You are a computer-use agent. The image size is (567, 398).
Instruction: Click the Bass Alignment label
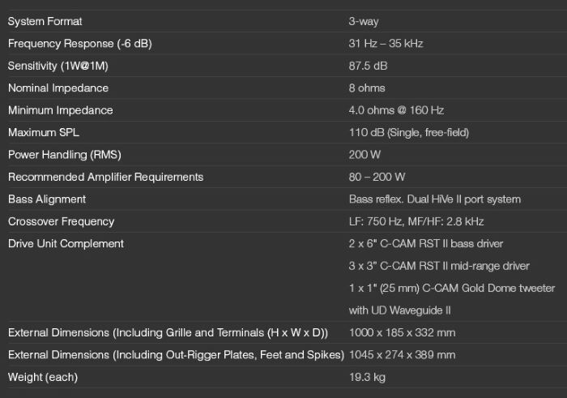[x=46, y=199]
